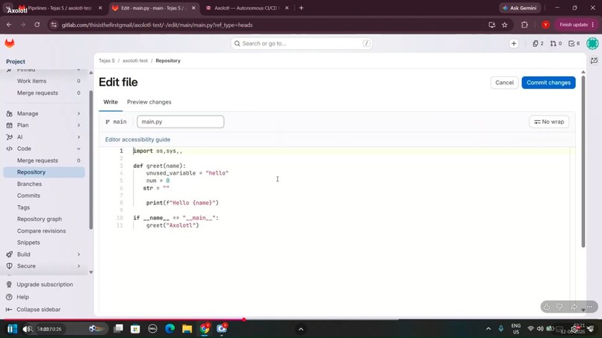This screenshot has width=602, height=338.
Task: Open the GitLab home logo
Action: (10, 43)
